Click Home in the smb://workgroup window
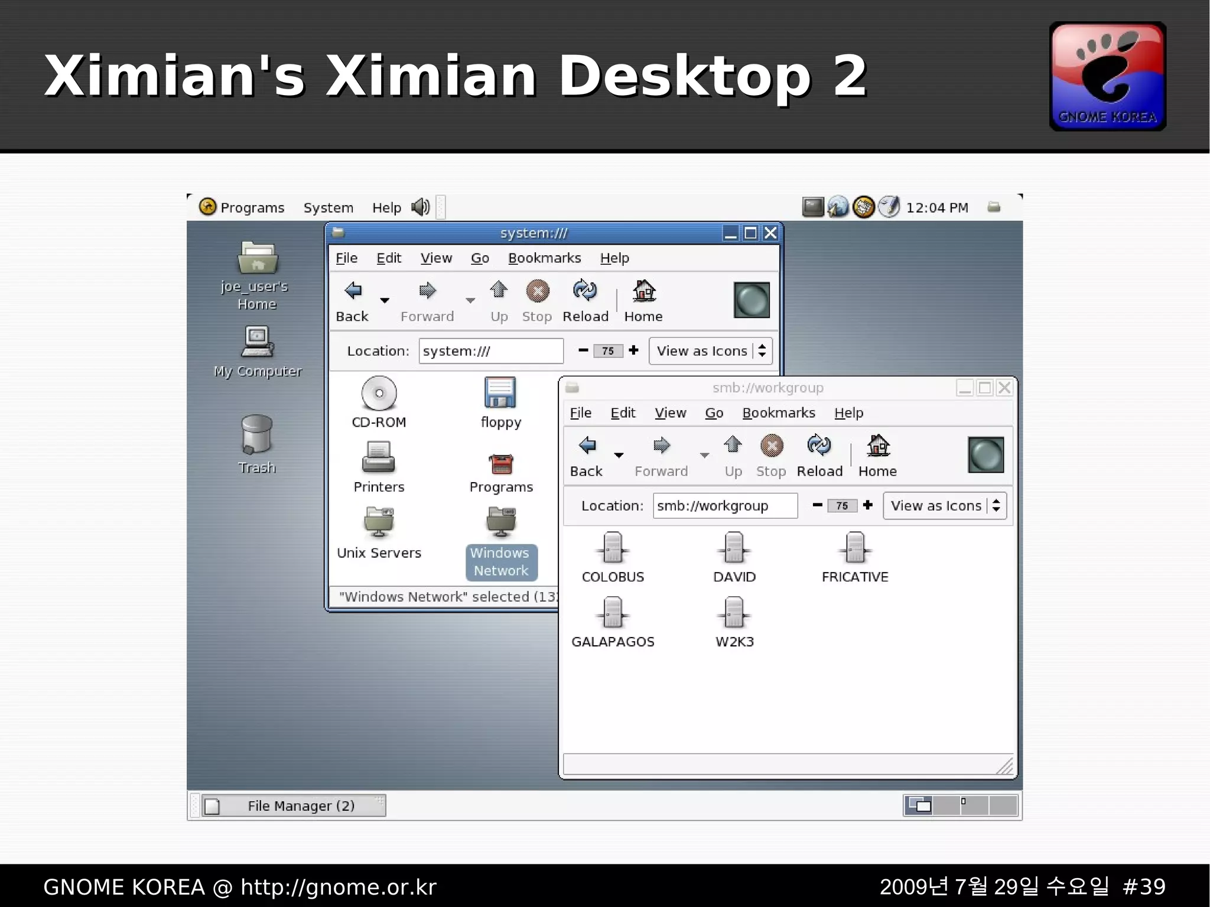This screenshot has height=907, width=1210. (877, 456)
